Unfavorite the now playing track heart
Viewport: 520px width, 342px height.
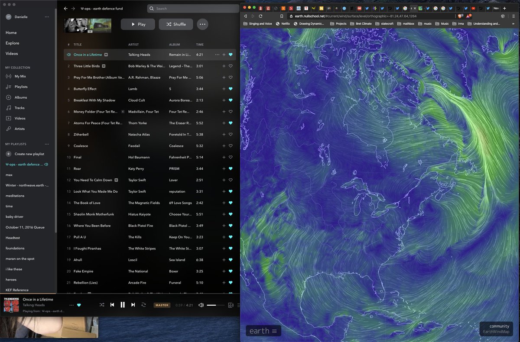coord(79,305)
